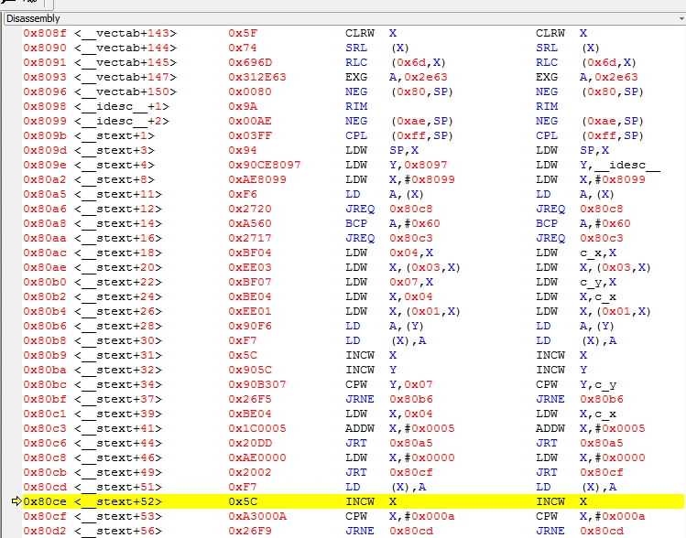Click the c_y,X symbolic operand
This screenshot has width=686, height=538.
click(x=598, y=282)
